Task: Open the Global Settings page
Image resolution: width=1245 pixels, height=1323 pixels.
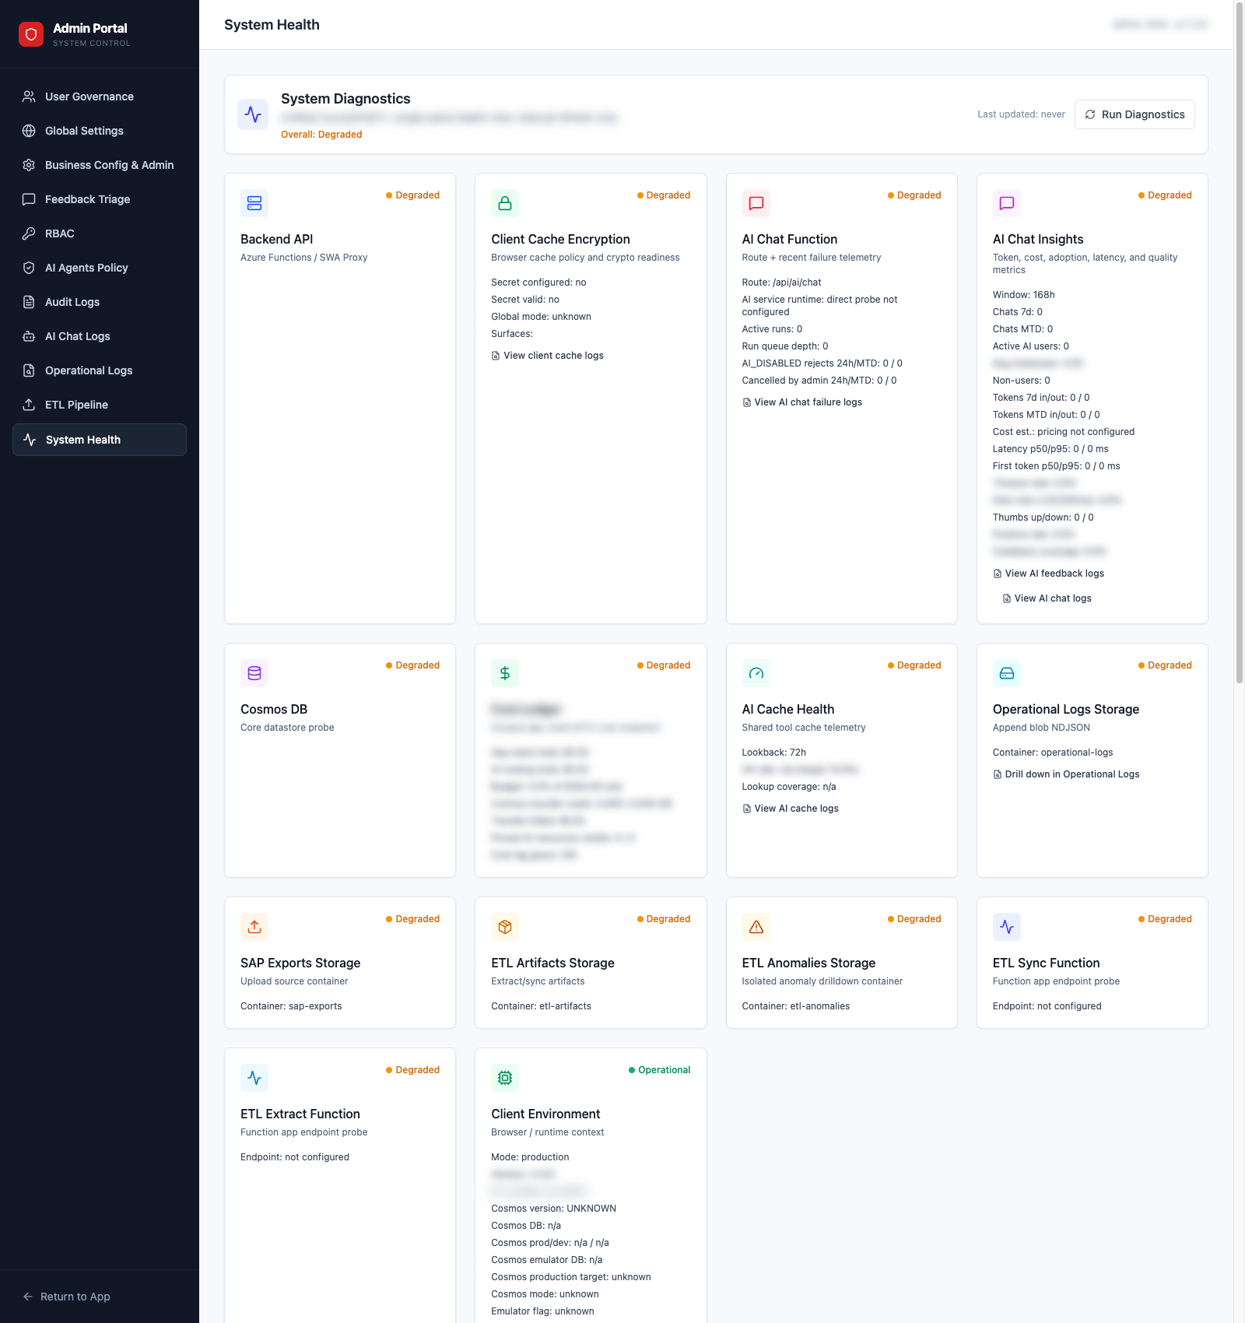Action: [x=100, y=131]
